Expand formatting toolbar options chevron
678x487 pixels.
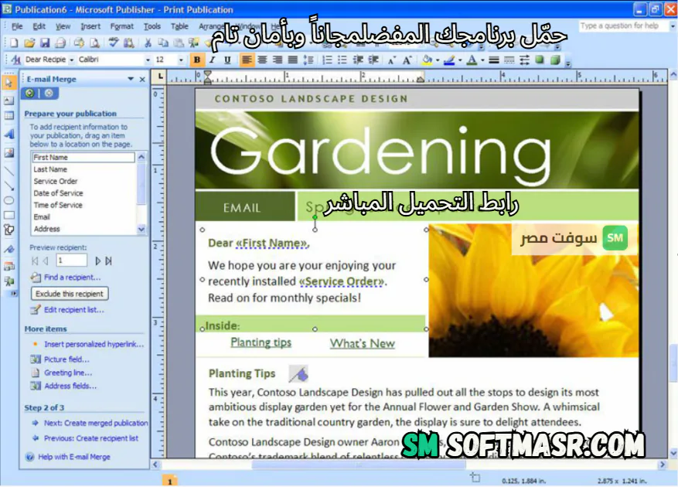point(568,63)
